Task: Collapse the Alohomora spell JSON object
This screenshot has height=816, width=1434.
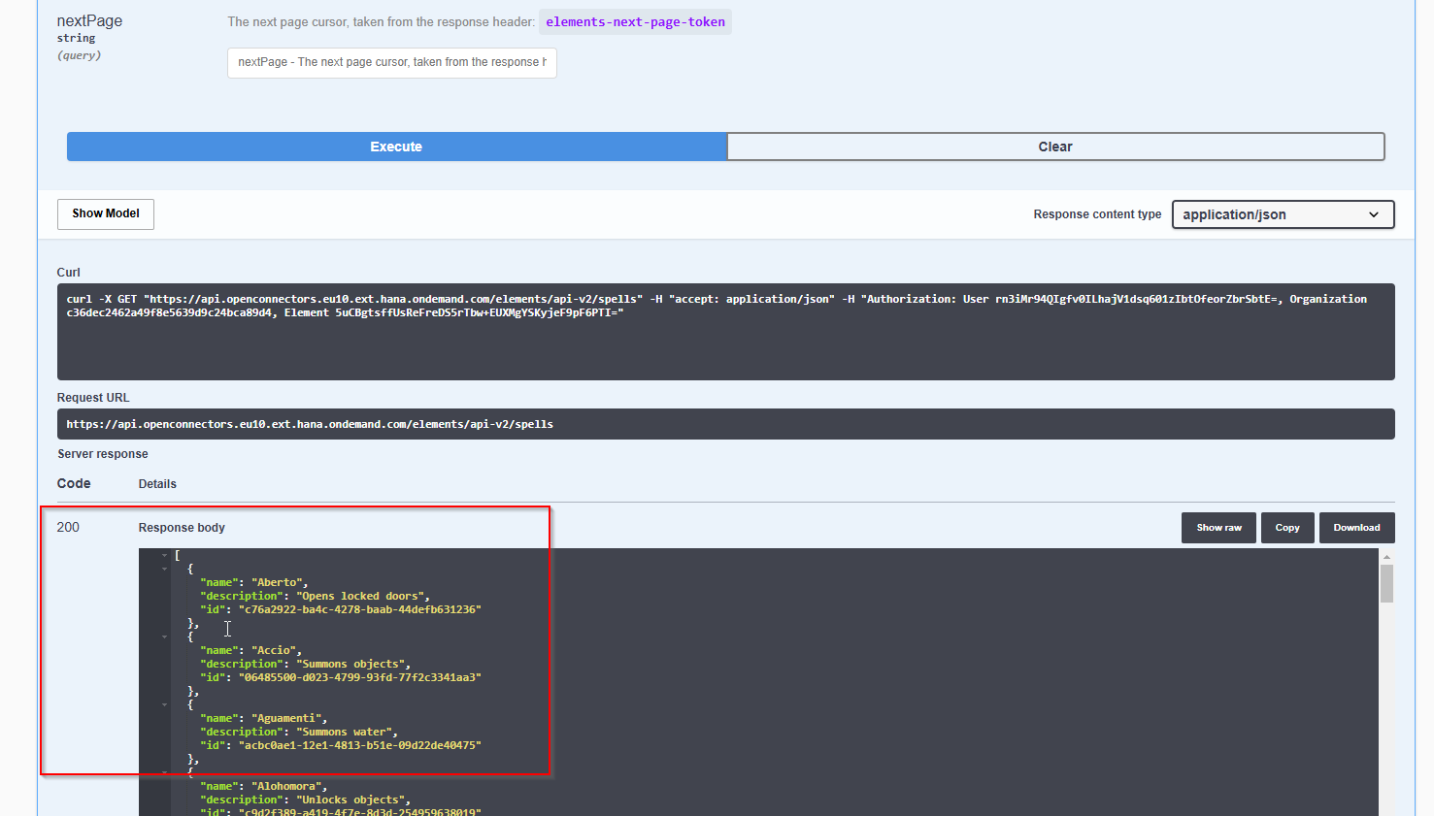Action: click(163, 771)
